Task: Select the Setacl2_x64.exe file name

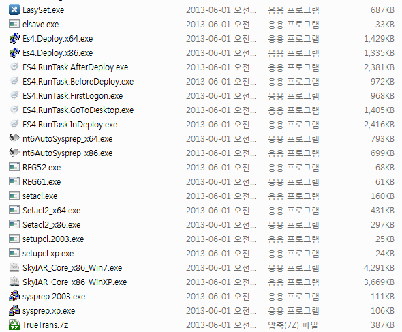Action: pos(52,211)
